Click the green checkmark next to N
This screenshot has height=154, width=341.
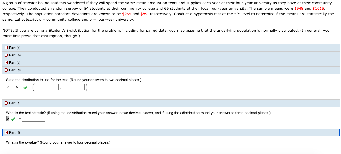(x=25, y=87)
